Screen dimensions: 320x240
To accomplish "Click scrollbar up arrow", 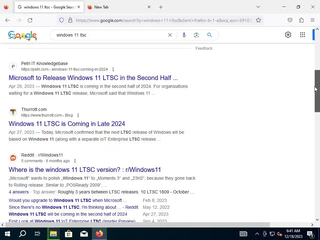I will [317, 29].
